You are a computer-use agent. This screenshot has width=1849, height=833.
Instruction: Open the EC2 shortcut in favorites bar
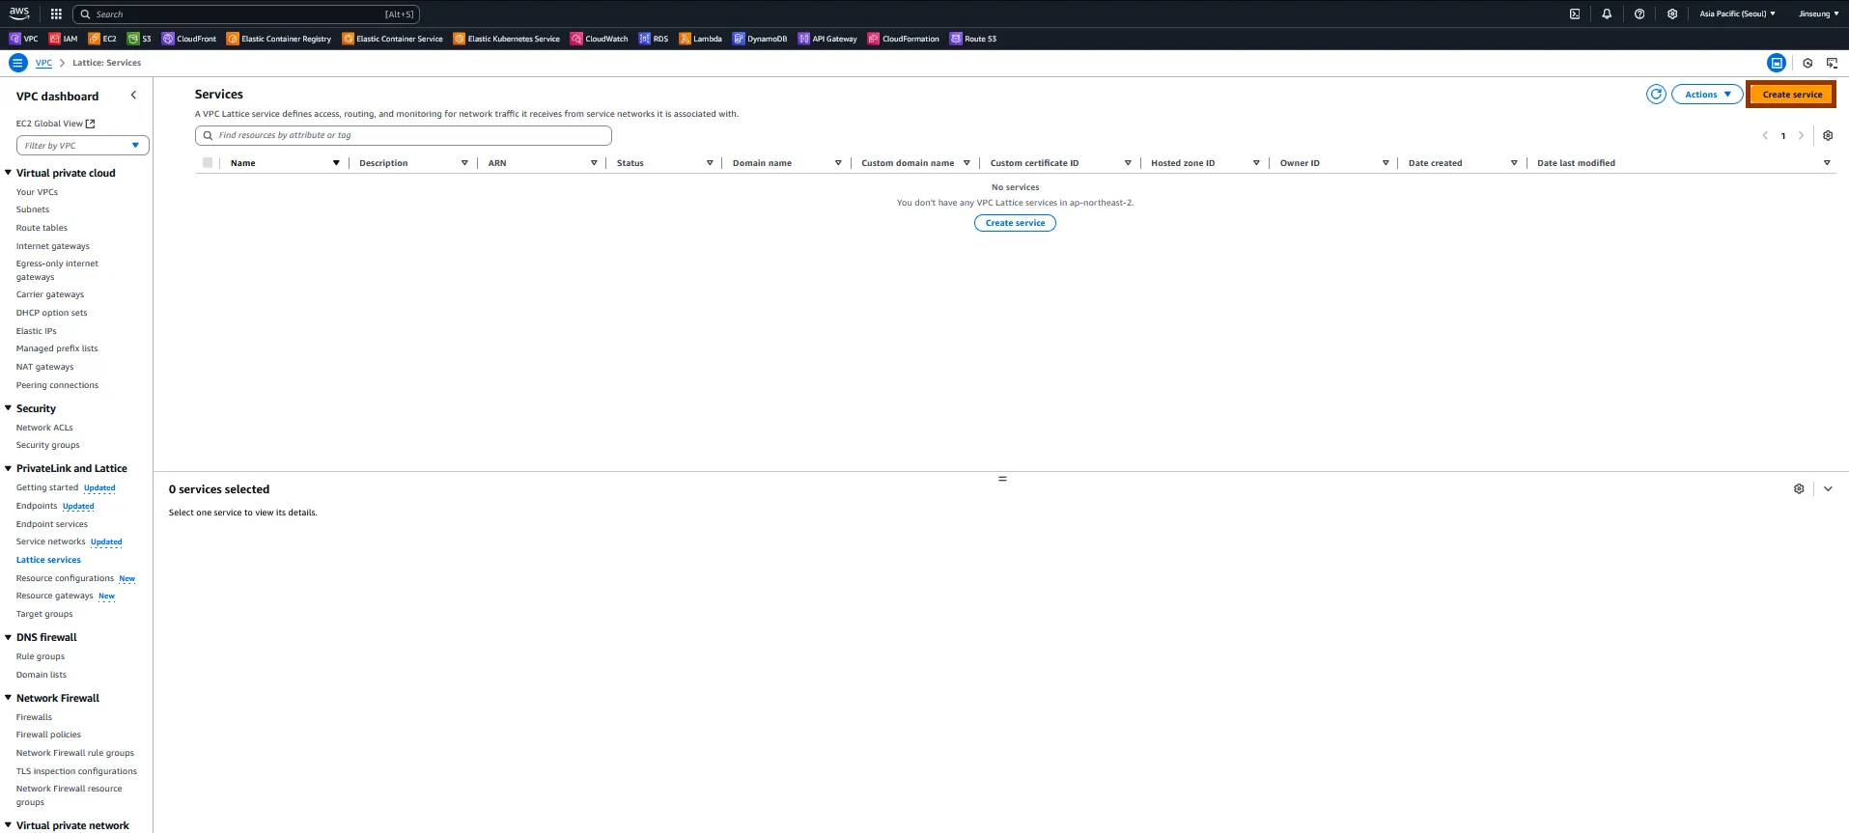tap(102, 39)
